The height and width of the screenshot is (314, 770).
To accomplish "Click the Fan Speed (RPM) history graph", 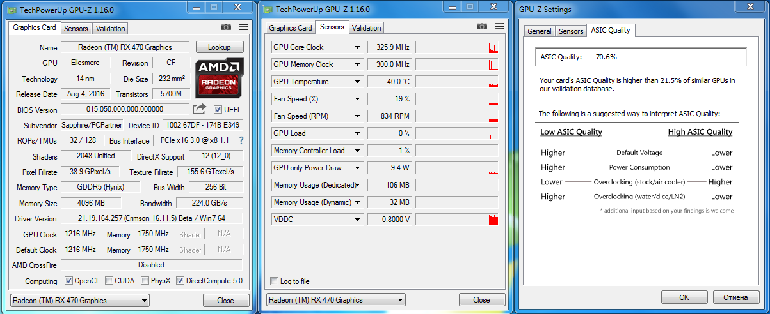I will (x=457, y=116).
